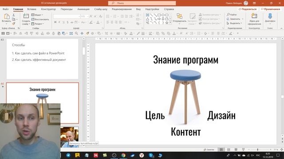Collapse the ribbon with the chevron
Viewport: 284px width, 159px height.
point(281,28)
